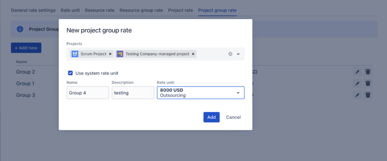Click the Name field with Group 4
The height and width of the screenshot is (161, 387).
(x=88, y=93)
